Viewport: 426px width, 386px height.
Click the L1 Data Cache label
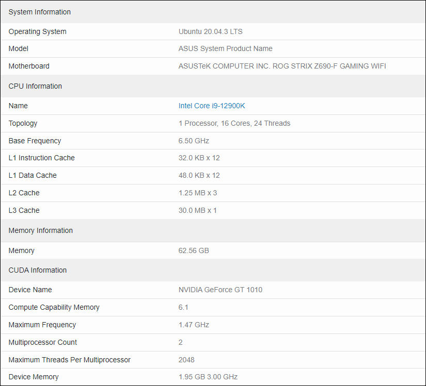pyautogui.click(x=33, y=175)
